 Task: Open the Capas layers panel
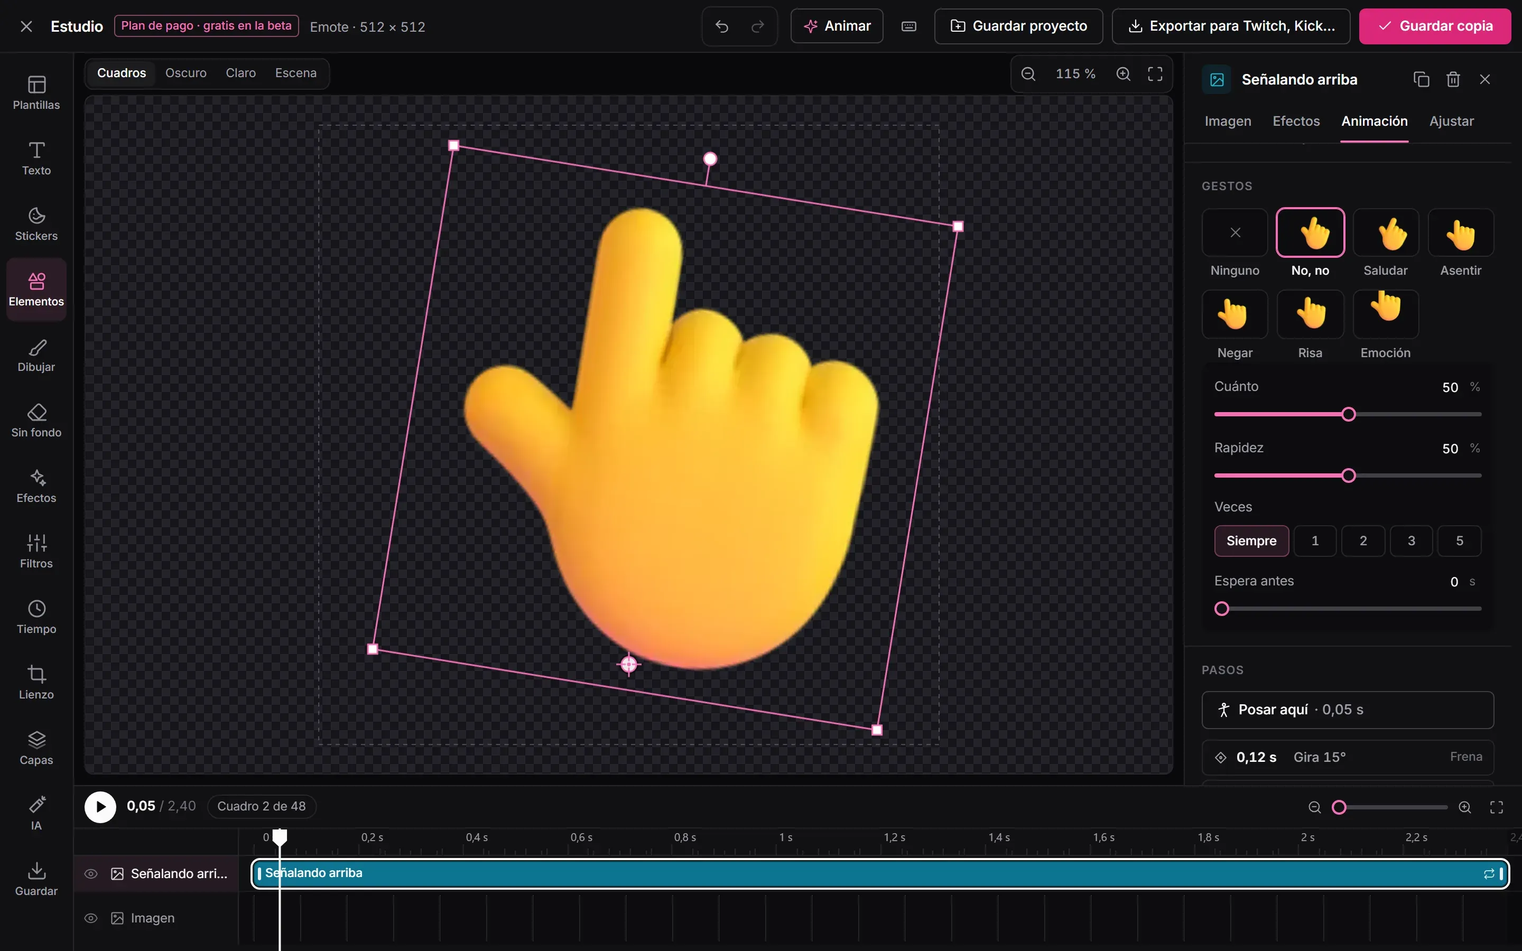point(36,748)
